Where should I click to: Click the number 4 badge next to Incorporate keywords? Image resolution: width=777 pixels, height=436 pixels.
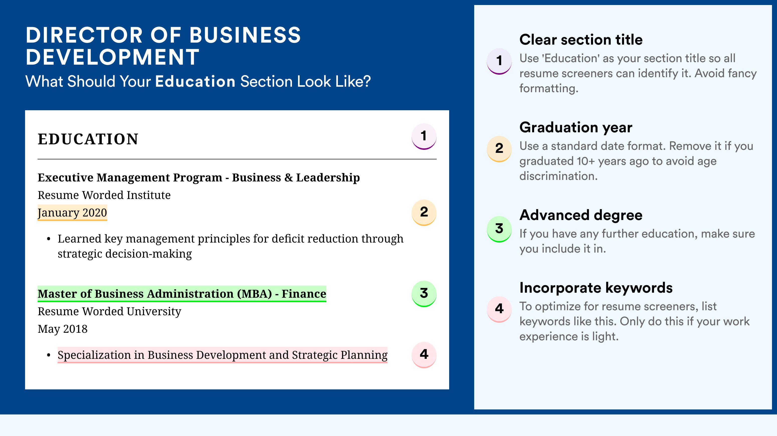point(499,309)
